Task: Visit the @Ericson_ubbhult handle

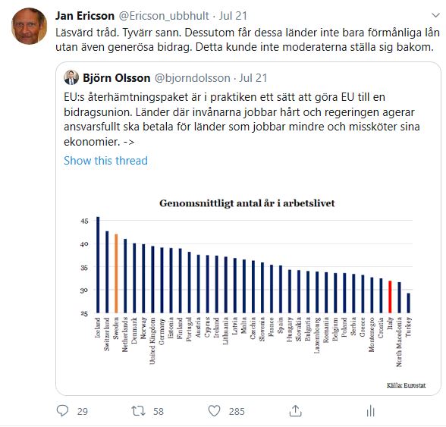Action: [x=164, y=16]
